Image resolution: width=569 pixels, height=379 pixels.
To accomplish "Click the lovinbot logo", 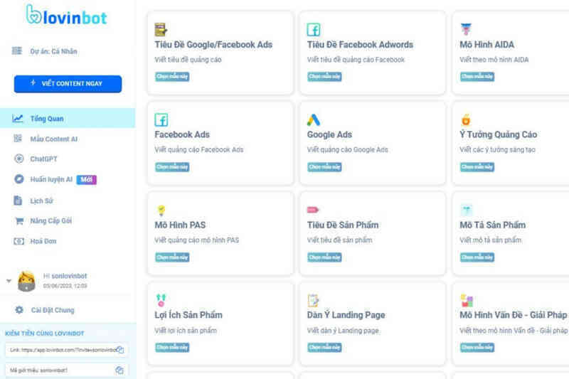I will pyautogui.click(x=67, y=15).
